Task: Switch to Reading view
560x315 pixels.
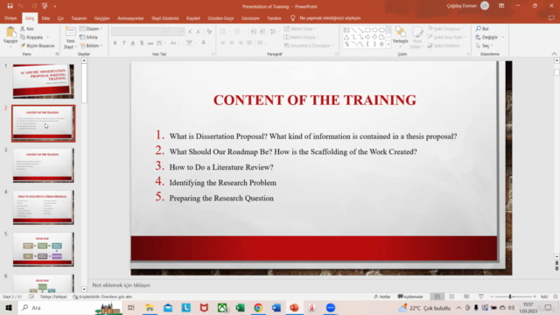Action: point(466,297)
